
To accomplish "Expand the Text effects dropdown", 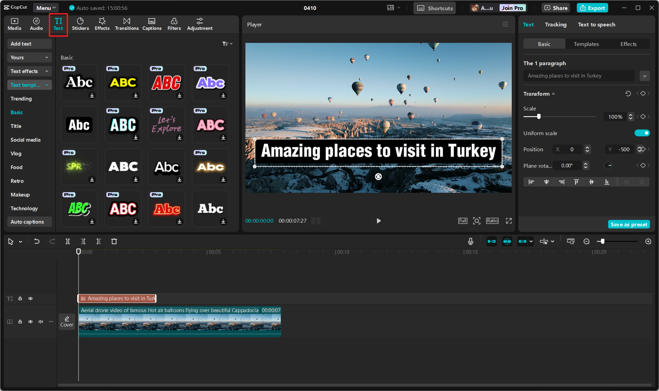I will (29, 71).
